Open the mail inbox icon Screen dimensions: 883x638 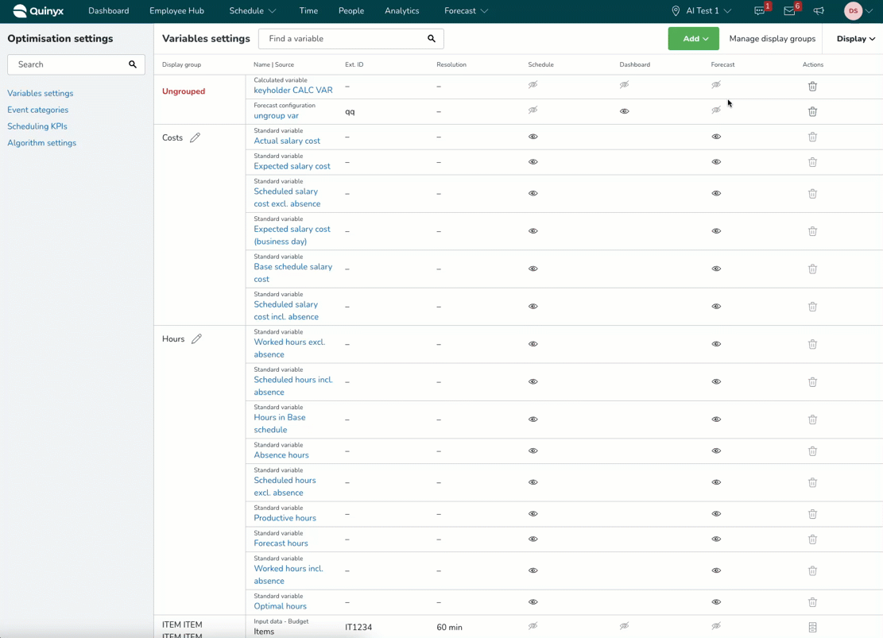tap(789, 10)
